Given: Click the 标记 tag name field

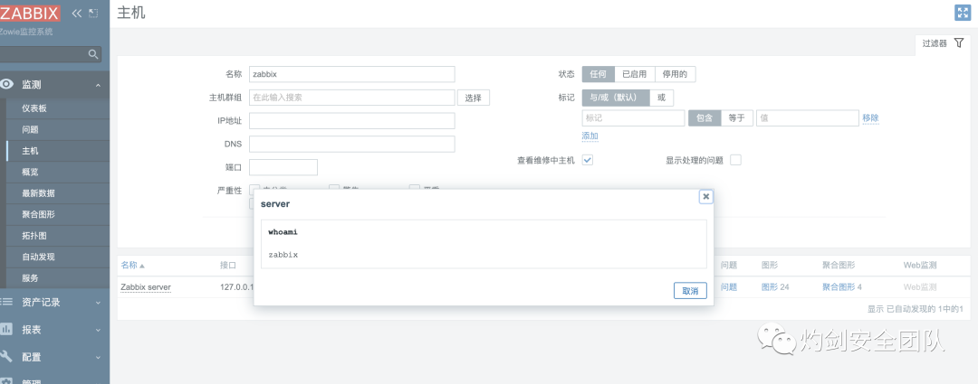Looking at the screenshot, I should 633,118.
